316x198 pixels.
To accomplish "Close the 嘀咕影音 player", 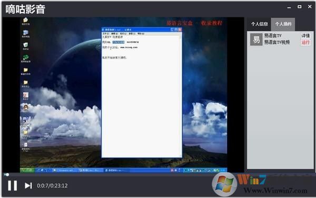I will [x=310, y=7].
